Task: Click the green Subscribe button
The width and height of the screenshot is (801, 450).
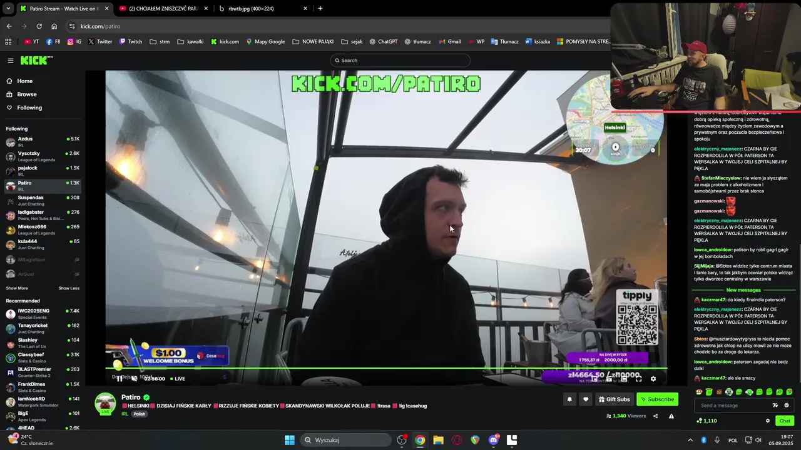Action: (657, 399)
